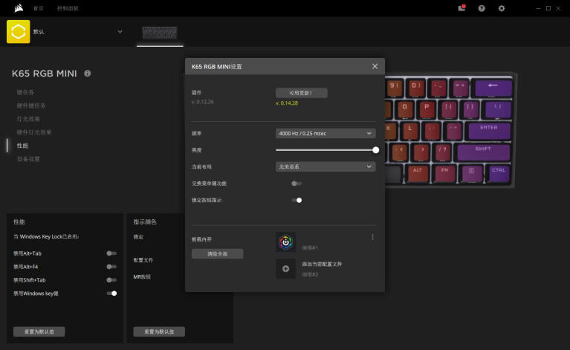Select the FN key on the keyboard image
The width and height of the screenshot is (570, 350).
coord(445,174)
